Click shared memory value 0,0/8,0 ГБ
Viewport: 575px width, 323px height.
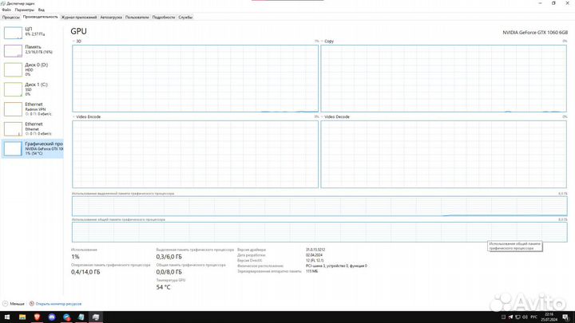point(169,272)
